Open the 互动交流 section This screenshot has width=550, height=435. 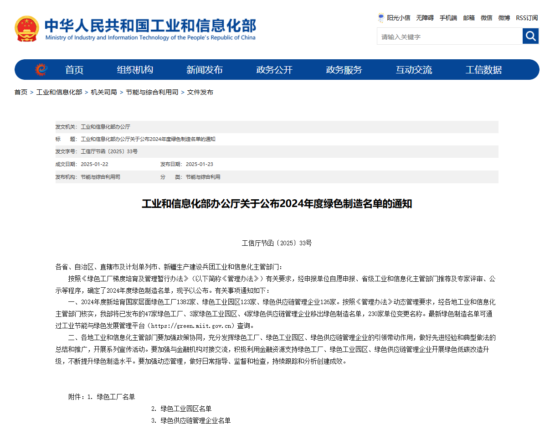414,69
